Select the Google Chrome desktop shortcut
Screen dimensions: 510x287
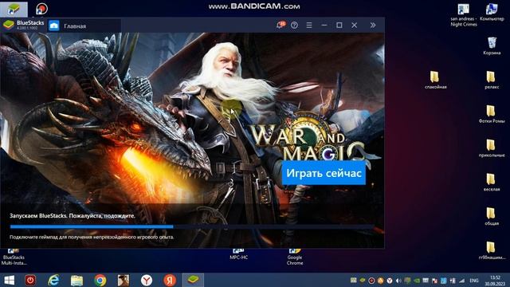(x=295, y=257)
